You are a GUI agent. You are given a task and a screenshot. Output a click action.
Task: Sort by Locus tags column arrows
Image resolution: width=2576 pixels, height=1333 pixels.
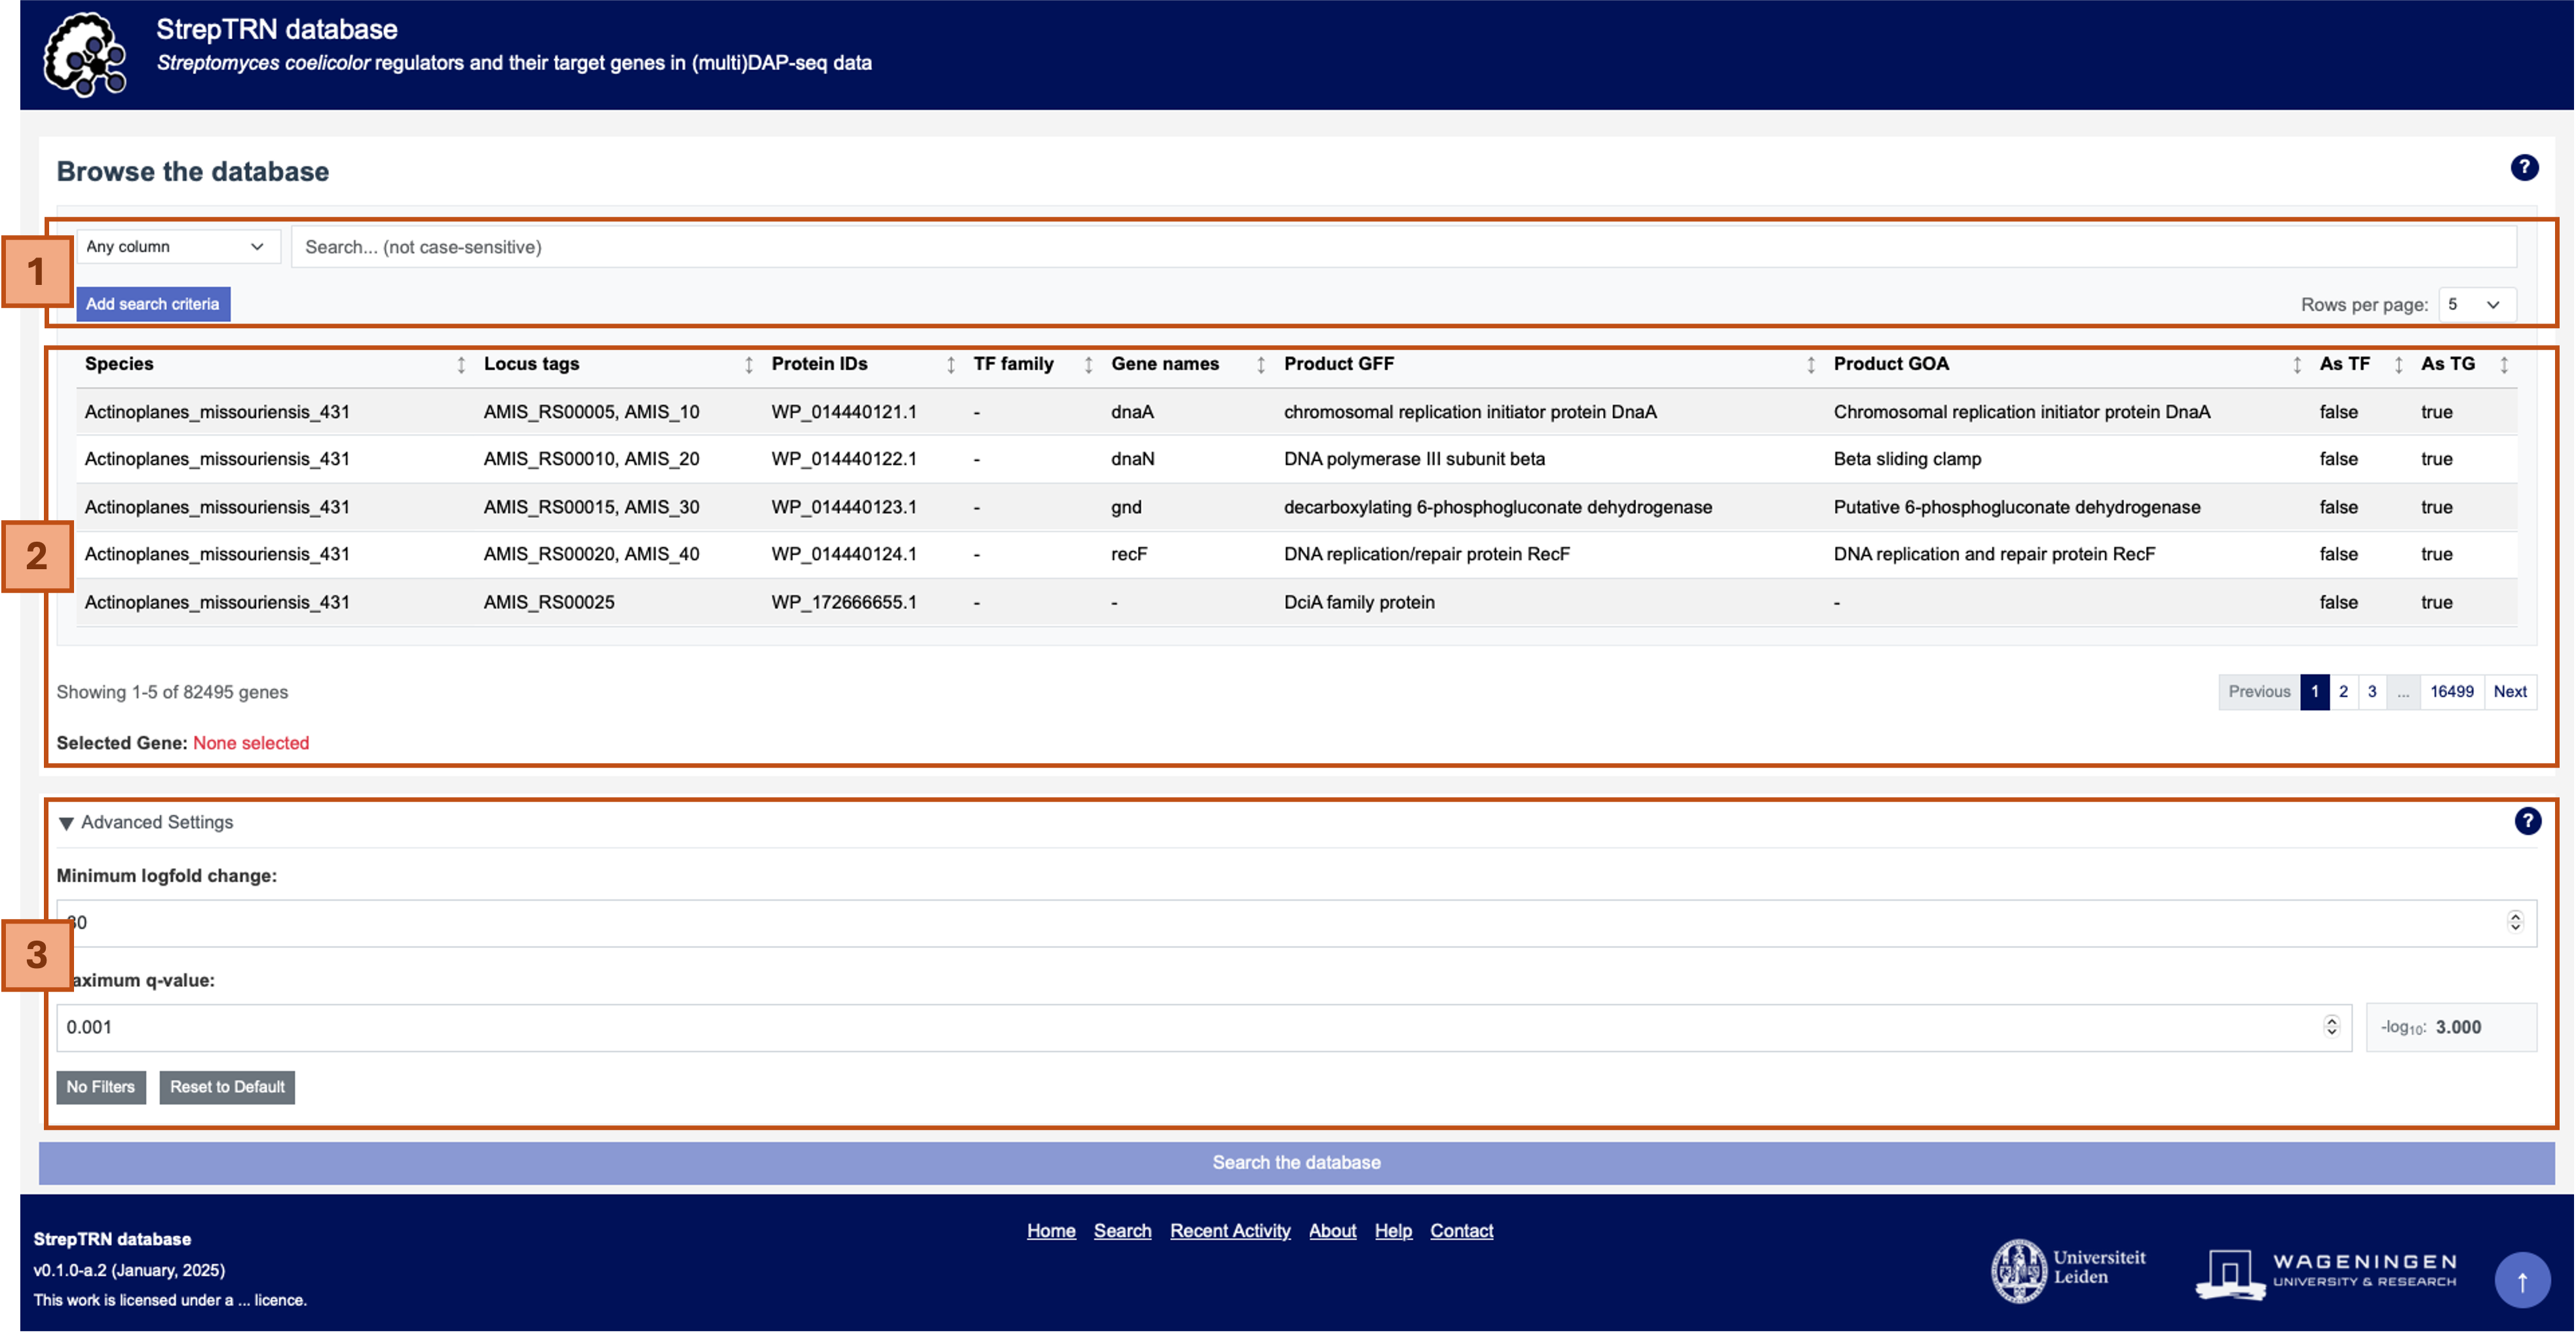[749, 365]
